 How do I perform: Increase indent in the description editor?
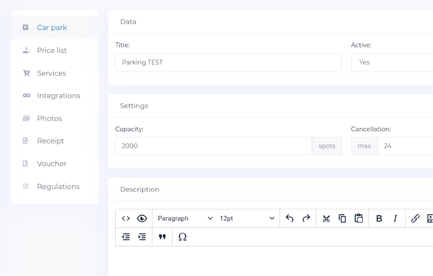pos(141,237)
